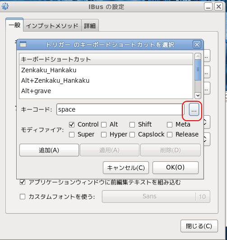Viewport: 227px width, 240px height.
Task: Click the dialog window menu icon
Action: pos(23,44)
